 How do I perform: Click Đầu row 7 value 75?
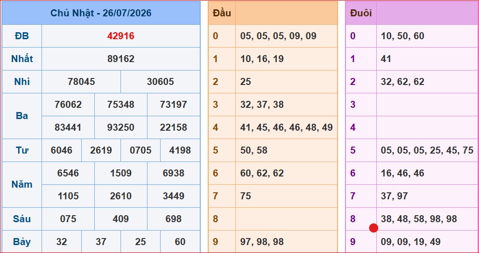(246, 196)
